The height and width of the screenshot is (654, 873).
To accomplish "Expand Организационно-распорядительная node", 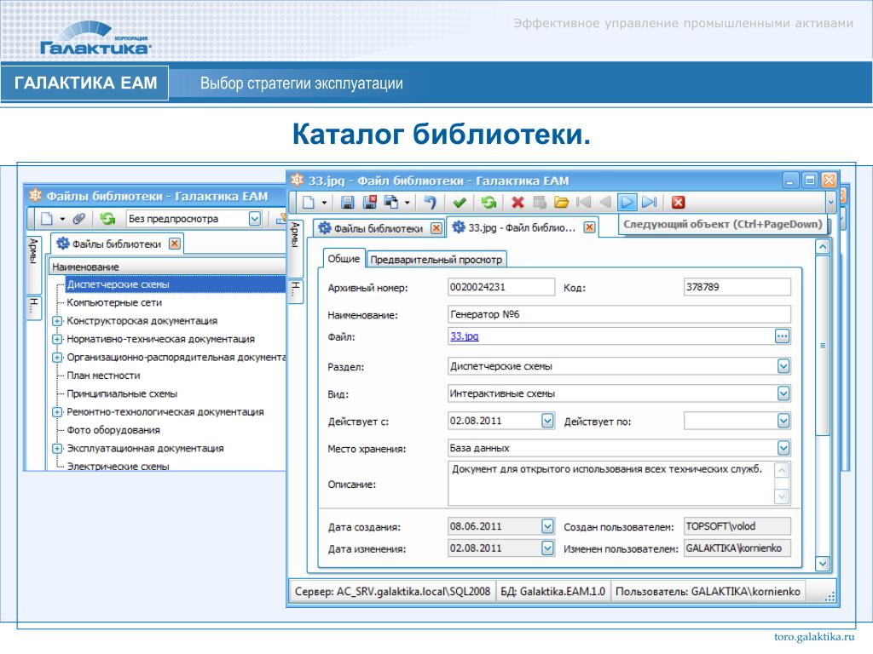I will [x=57, y=358].
